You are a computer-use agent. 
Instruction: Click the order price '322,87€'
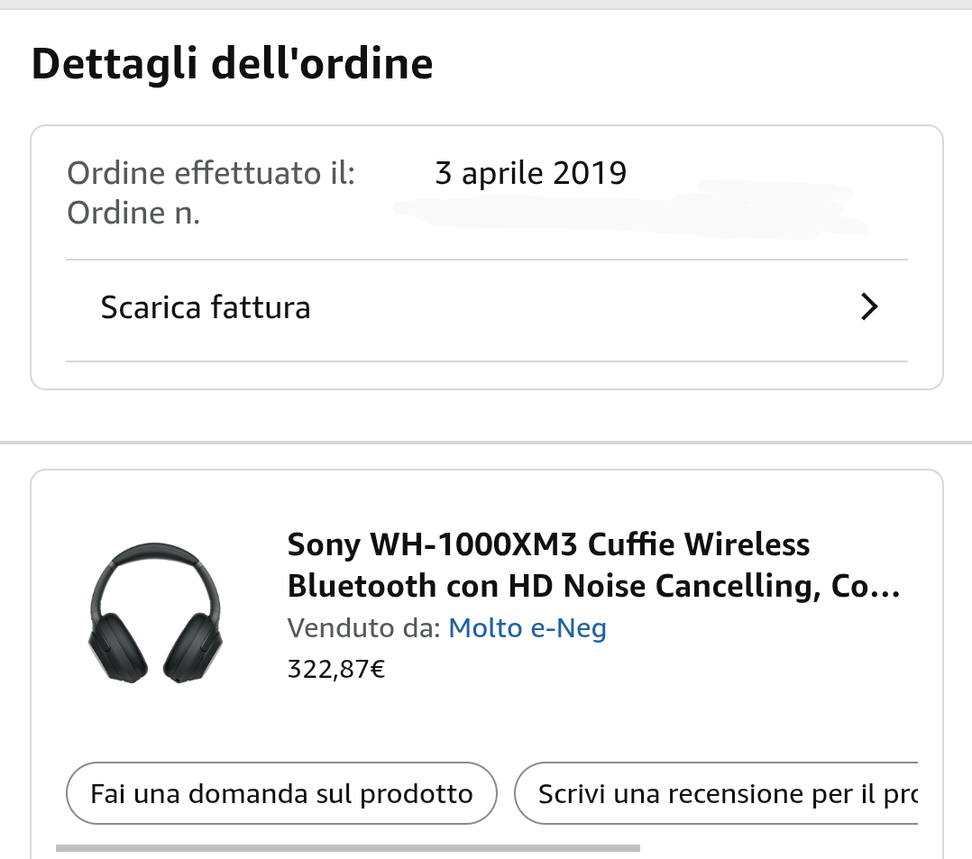click(335, 669)
